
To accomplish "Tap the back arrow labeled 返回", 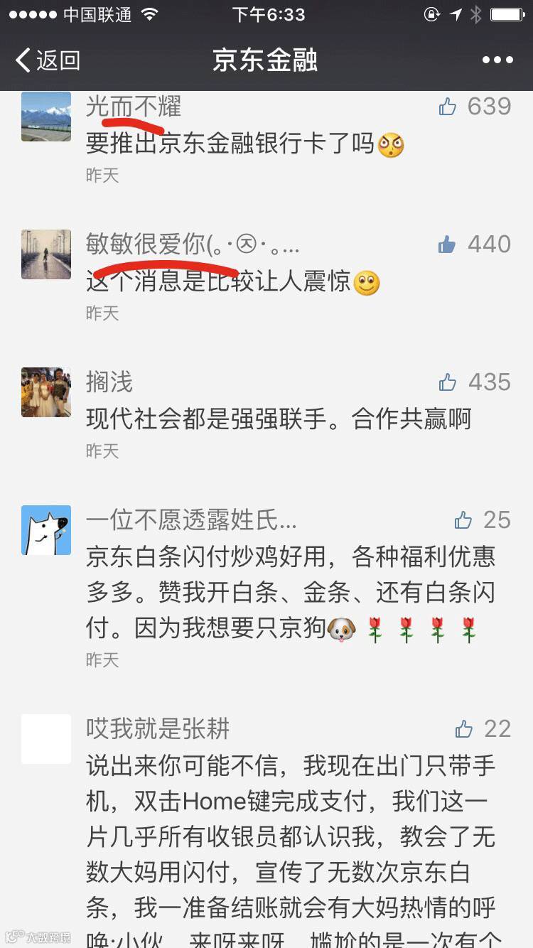I will click(x=47, y=60).
